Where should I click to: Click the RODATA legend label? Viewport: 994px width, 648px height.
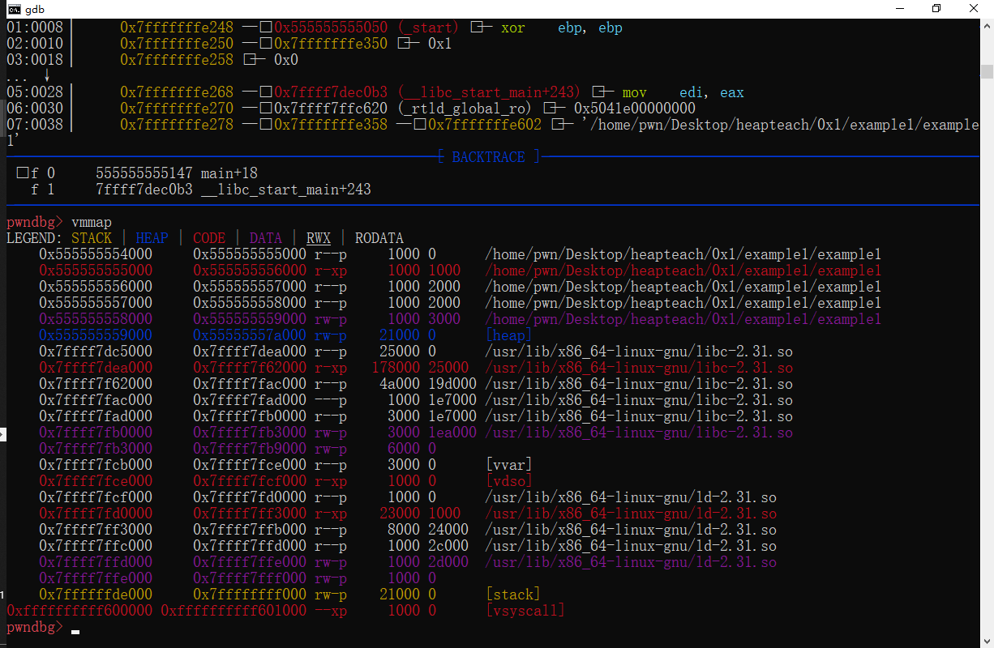coord(379,238)
